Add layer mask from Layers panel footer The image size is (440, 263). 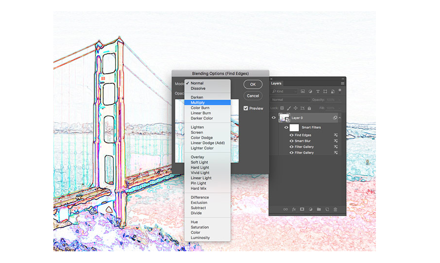point(302,209)
